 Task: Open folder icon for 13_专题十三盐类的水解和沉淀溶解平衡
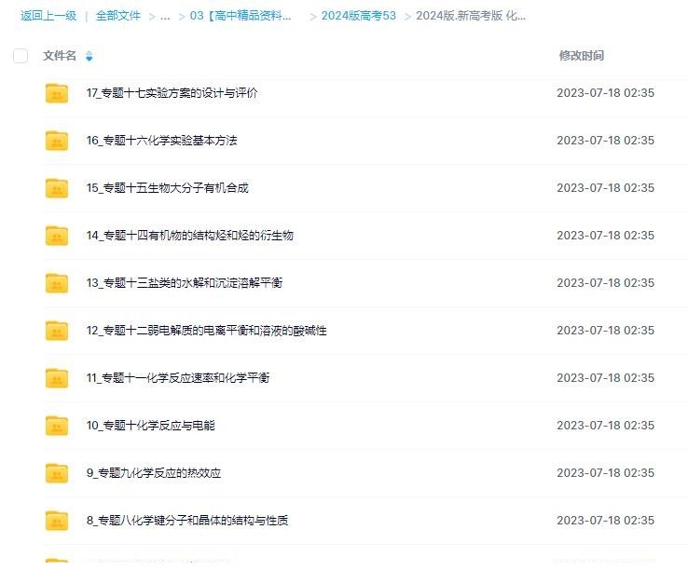click(57, 283)
